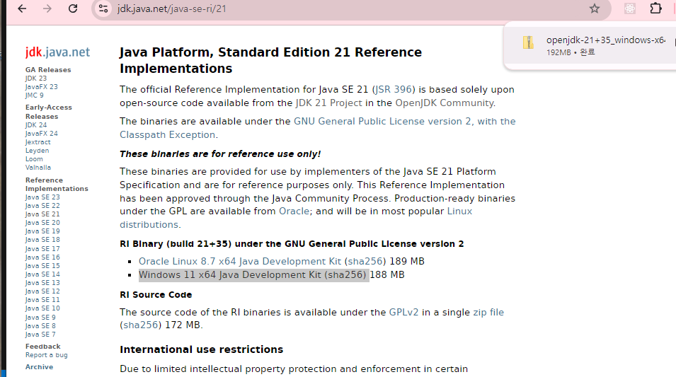Open Java SE 12 reference implementation
The width and height of the screenshot is (676, 377).
pyautogui.click(x=42, y=291)
